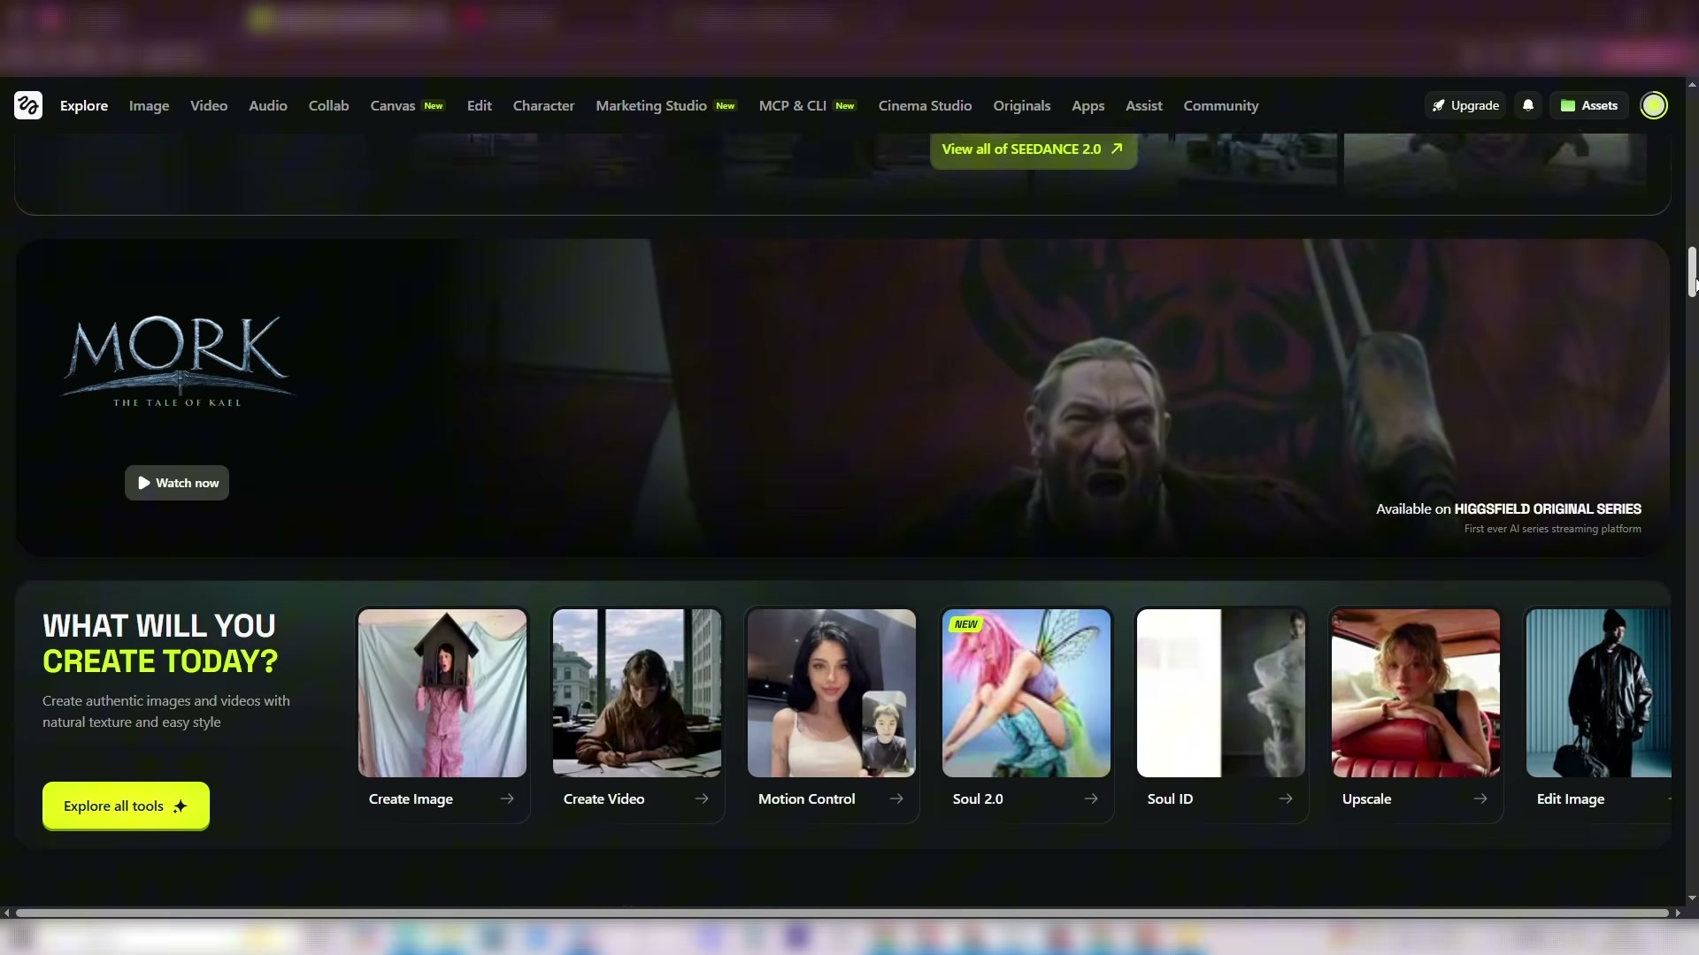The width and height of the screenshot is (1699, 955).
Task: Click the Higgsfield Original Series text
Action: [1548, 508]
